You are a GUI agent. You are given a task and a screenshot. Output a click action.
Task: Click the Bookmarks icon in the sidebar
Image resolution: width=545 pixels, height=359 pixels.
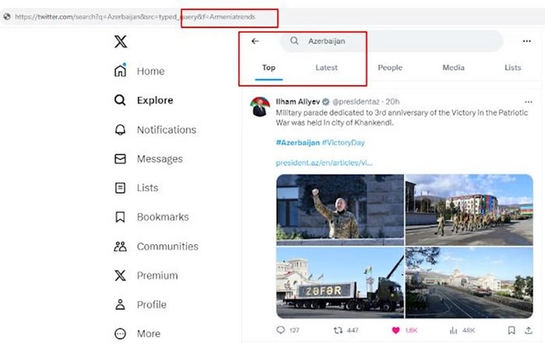point(120,217)
